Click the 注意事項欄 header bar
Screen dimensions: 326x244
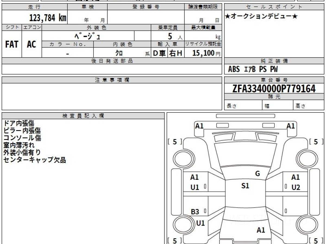click(112, 80)
